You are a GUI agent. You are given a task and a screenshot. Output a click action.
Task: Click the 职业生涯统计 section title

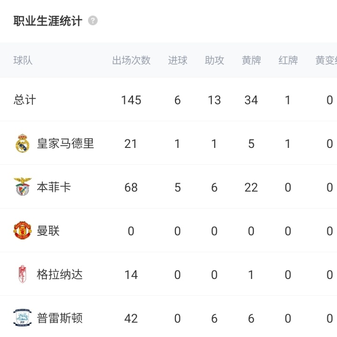point(48,21)
